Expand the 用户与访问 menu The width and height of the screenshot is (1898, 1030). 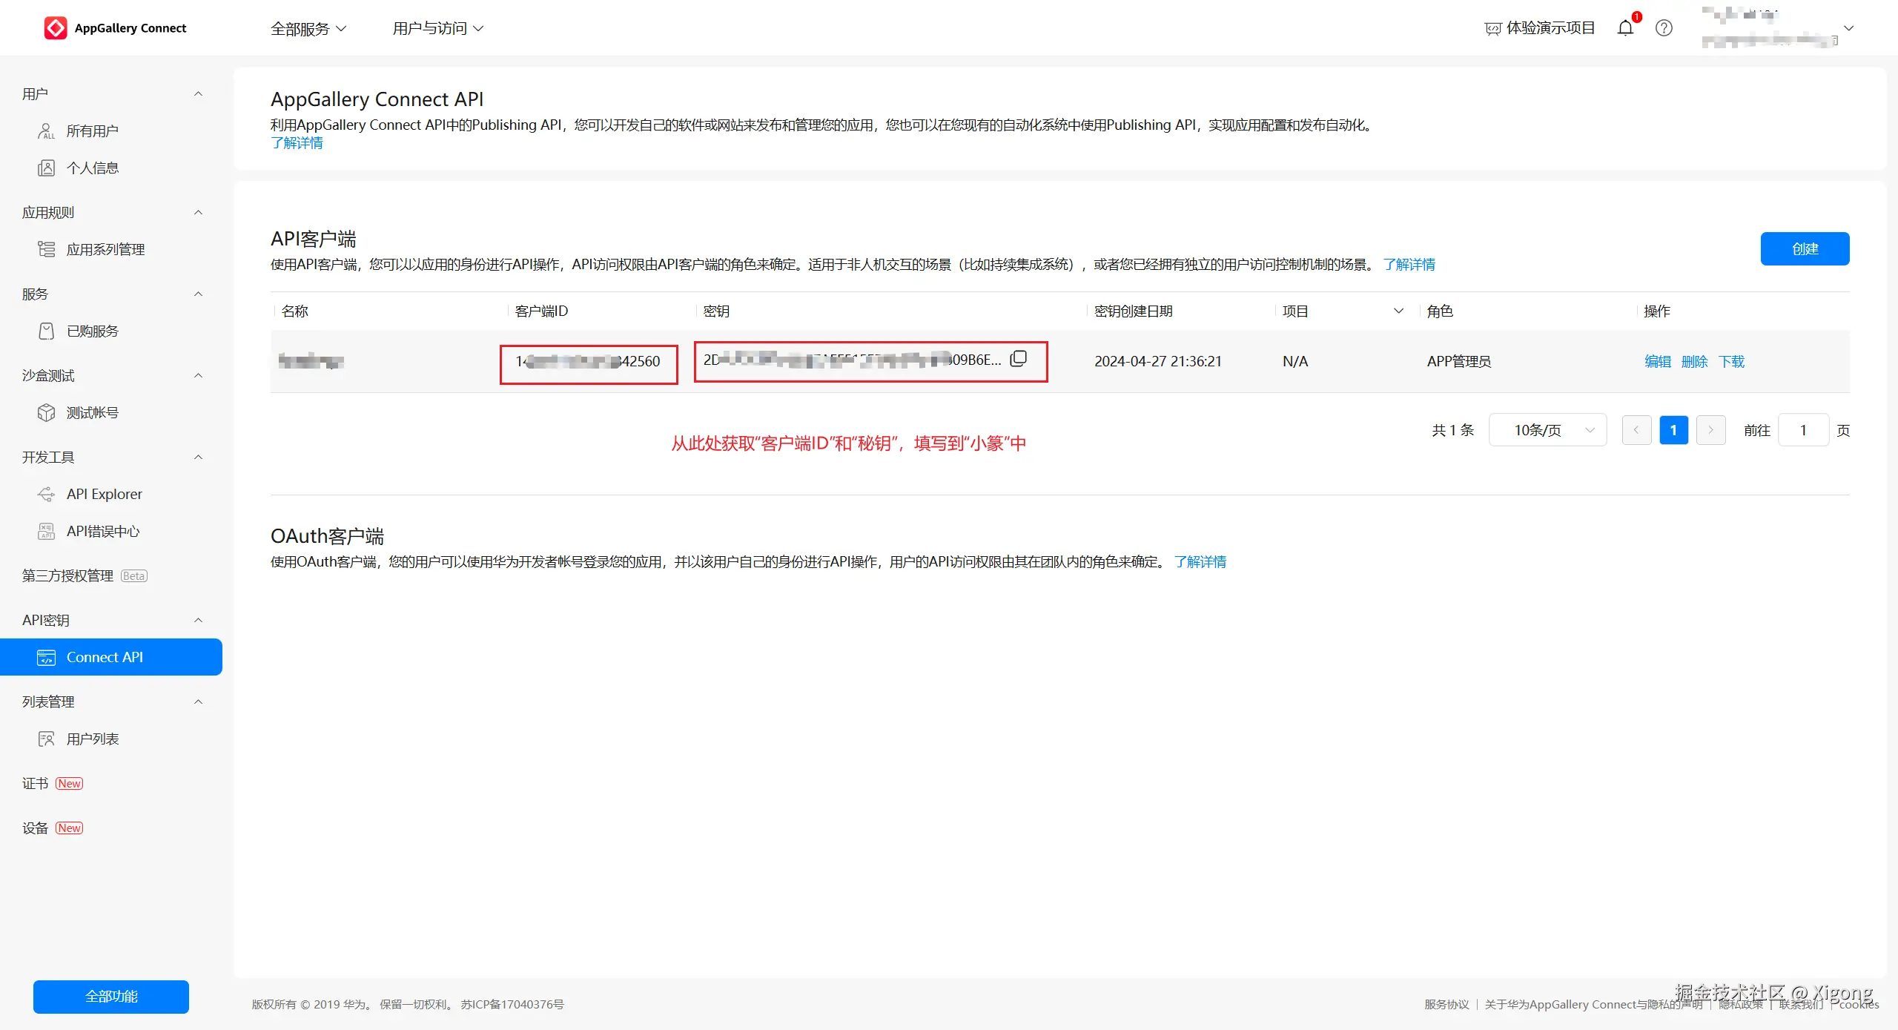click(x=437, y=28)
